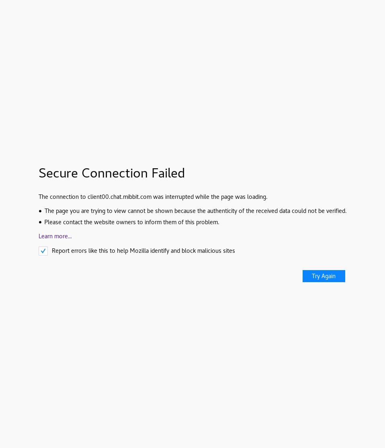Click the phrase interrupted while the page was loading

tap(216, 197)
